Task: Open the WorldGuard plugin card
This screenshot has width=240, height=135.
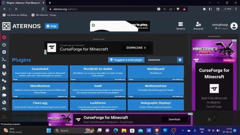Action: [156, 73]
